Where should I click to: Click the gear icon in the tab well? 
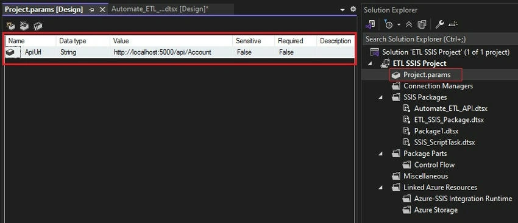point(353,9)
